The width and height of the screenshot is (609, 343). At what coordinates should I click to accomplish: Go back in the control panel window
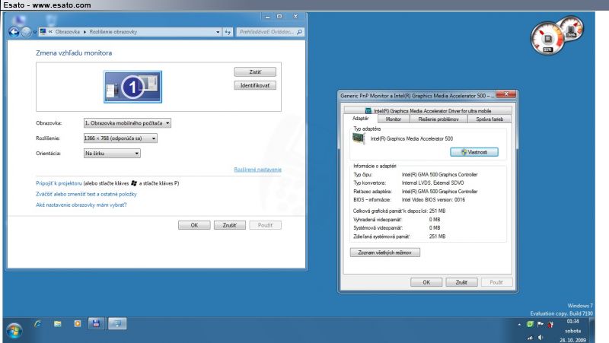[x=14, y=32]
